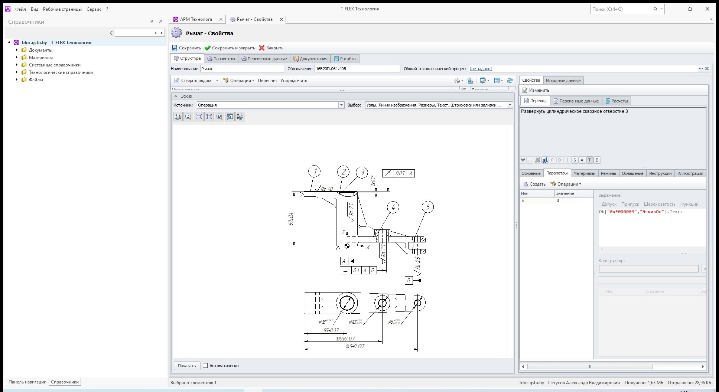Toggle the I button in text toolbar
The height and width of the screenshot is (392, 719).
567,160
